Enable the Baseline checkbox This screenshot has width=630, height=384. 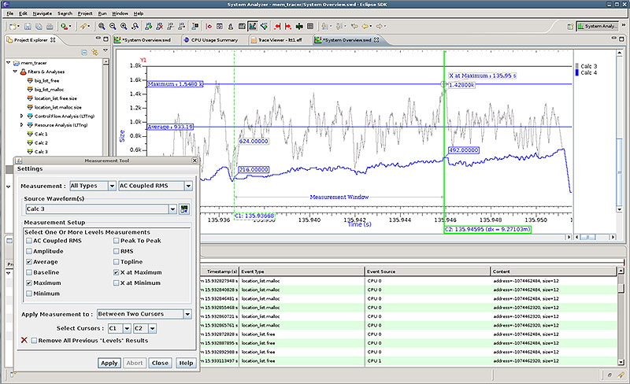point(29,272)
